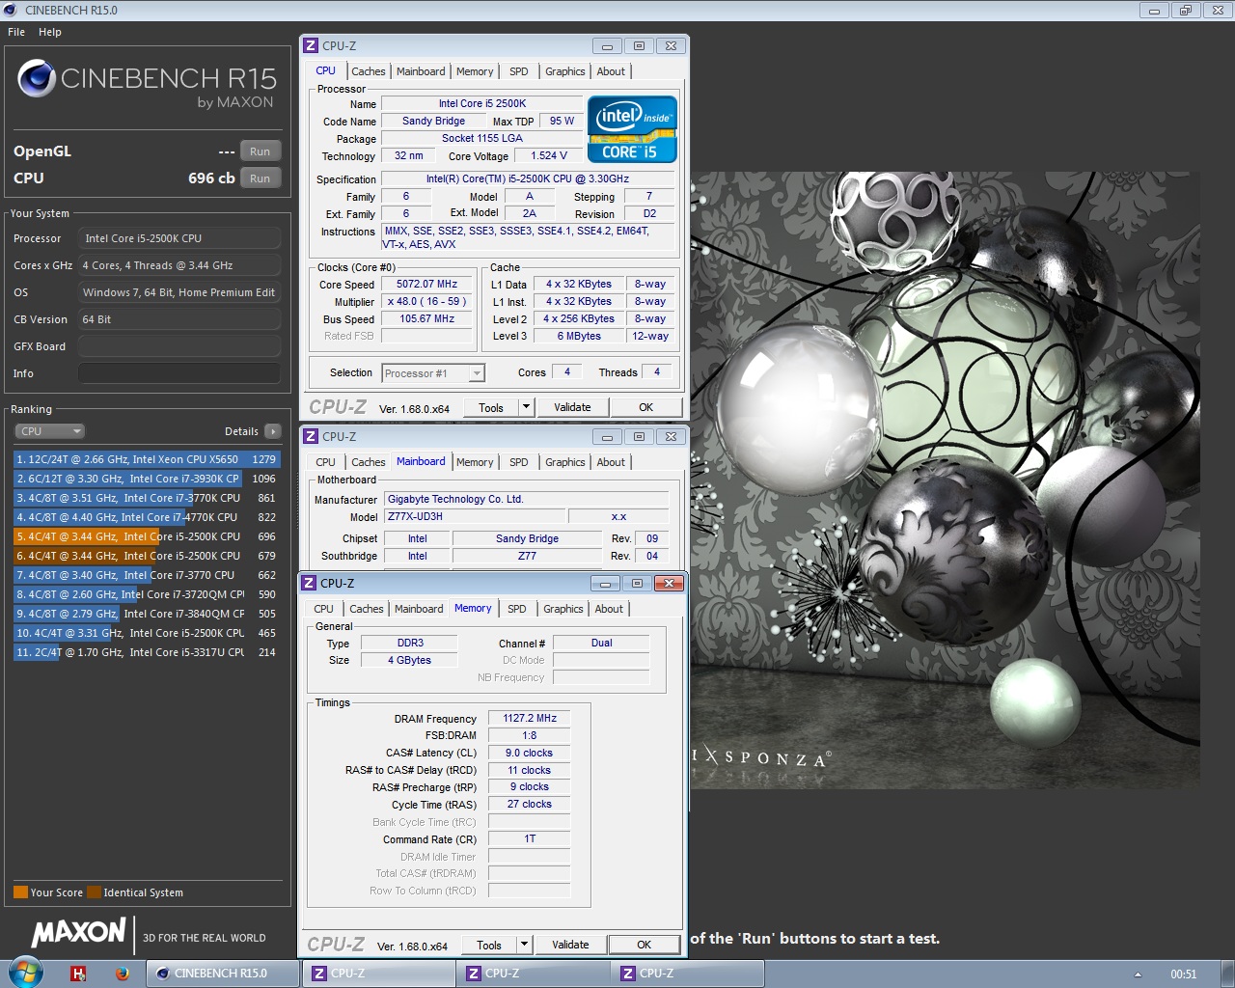Screen dimensions: 1235x988
Task: Open the Processor #1 selection combo box
Action: click(x=433, y=373)
